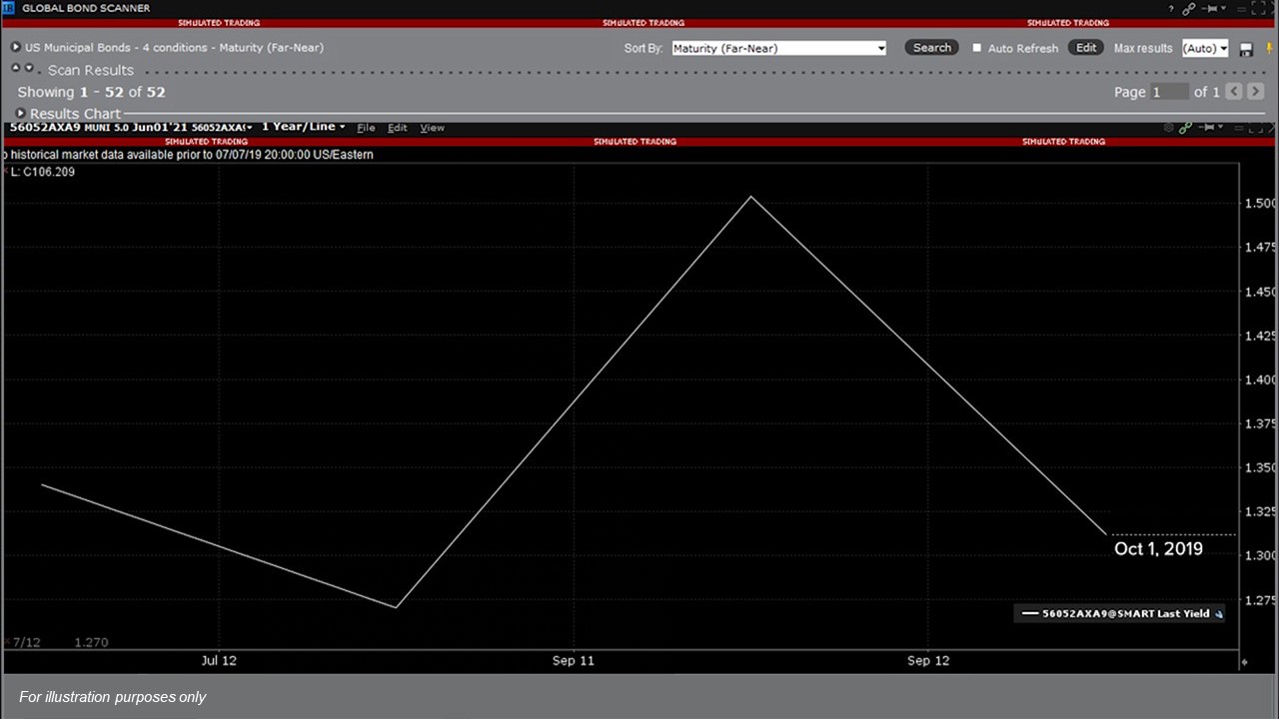Open the 1 Year/Line period dropdown
The image size is (1279, 719).
click(303, 127)
